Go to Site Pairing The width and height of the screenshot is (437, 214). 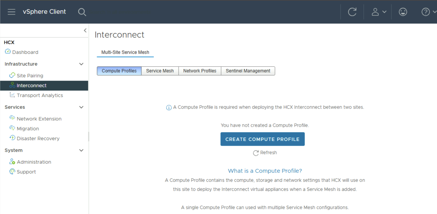click(x=30, y=76)
